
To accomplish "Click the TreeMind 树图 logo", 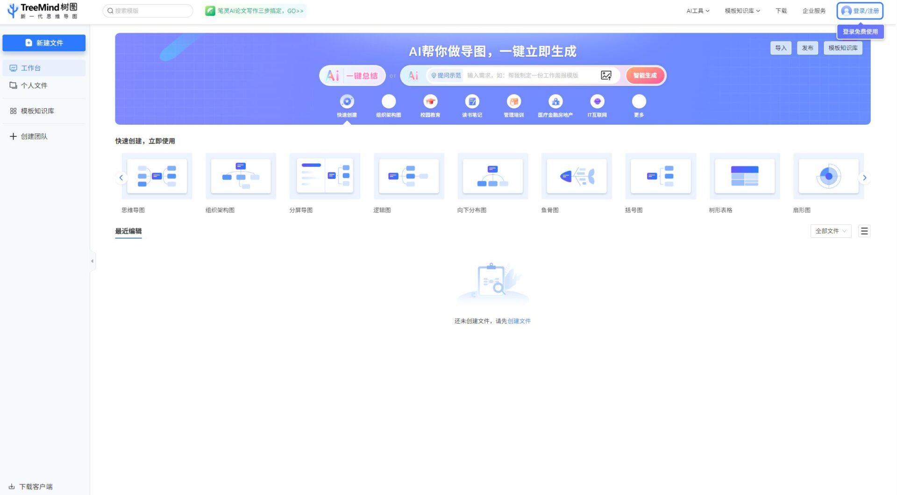I will [x=42, y=10].
